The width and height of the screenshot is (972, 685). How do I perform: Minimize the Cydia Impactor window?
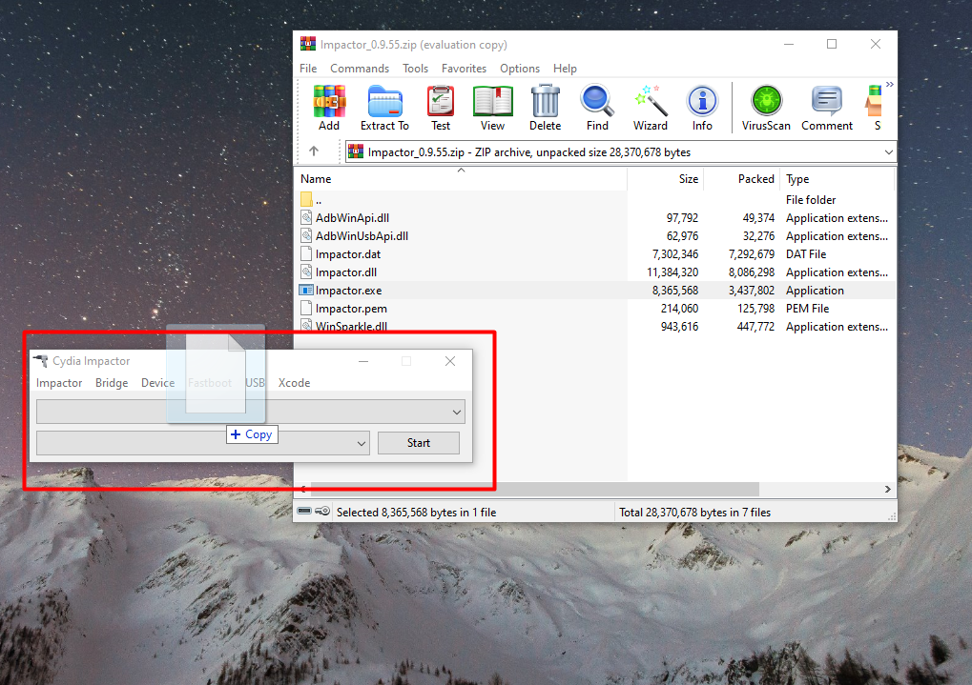[363, 361]
